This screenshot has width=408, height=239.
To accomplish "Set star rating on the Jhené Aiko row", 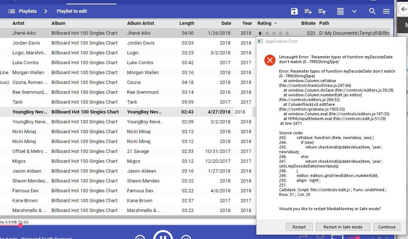I will coord(274,33).
